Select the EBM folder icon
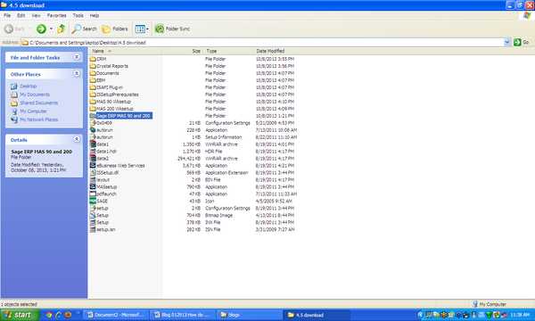The image size is (535, 321). (x=93, y=80)
